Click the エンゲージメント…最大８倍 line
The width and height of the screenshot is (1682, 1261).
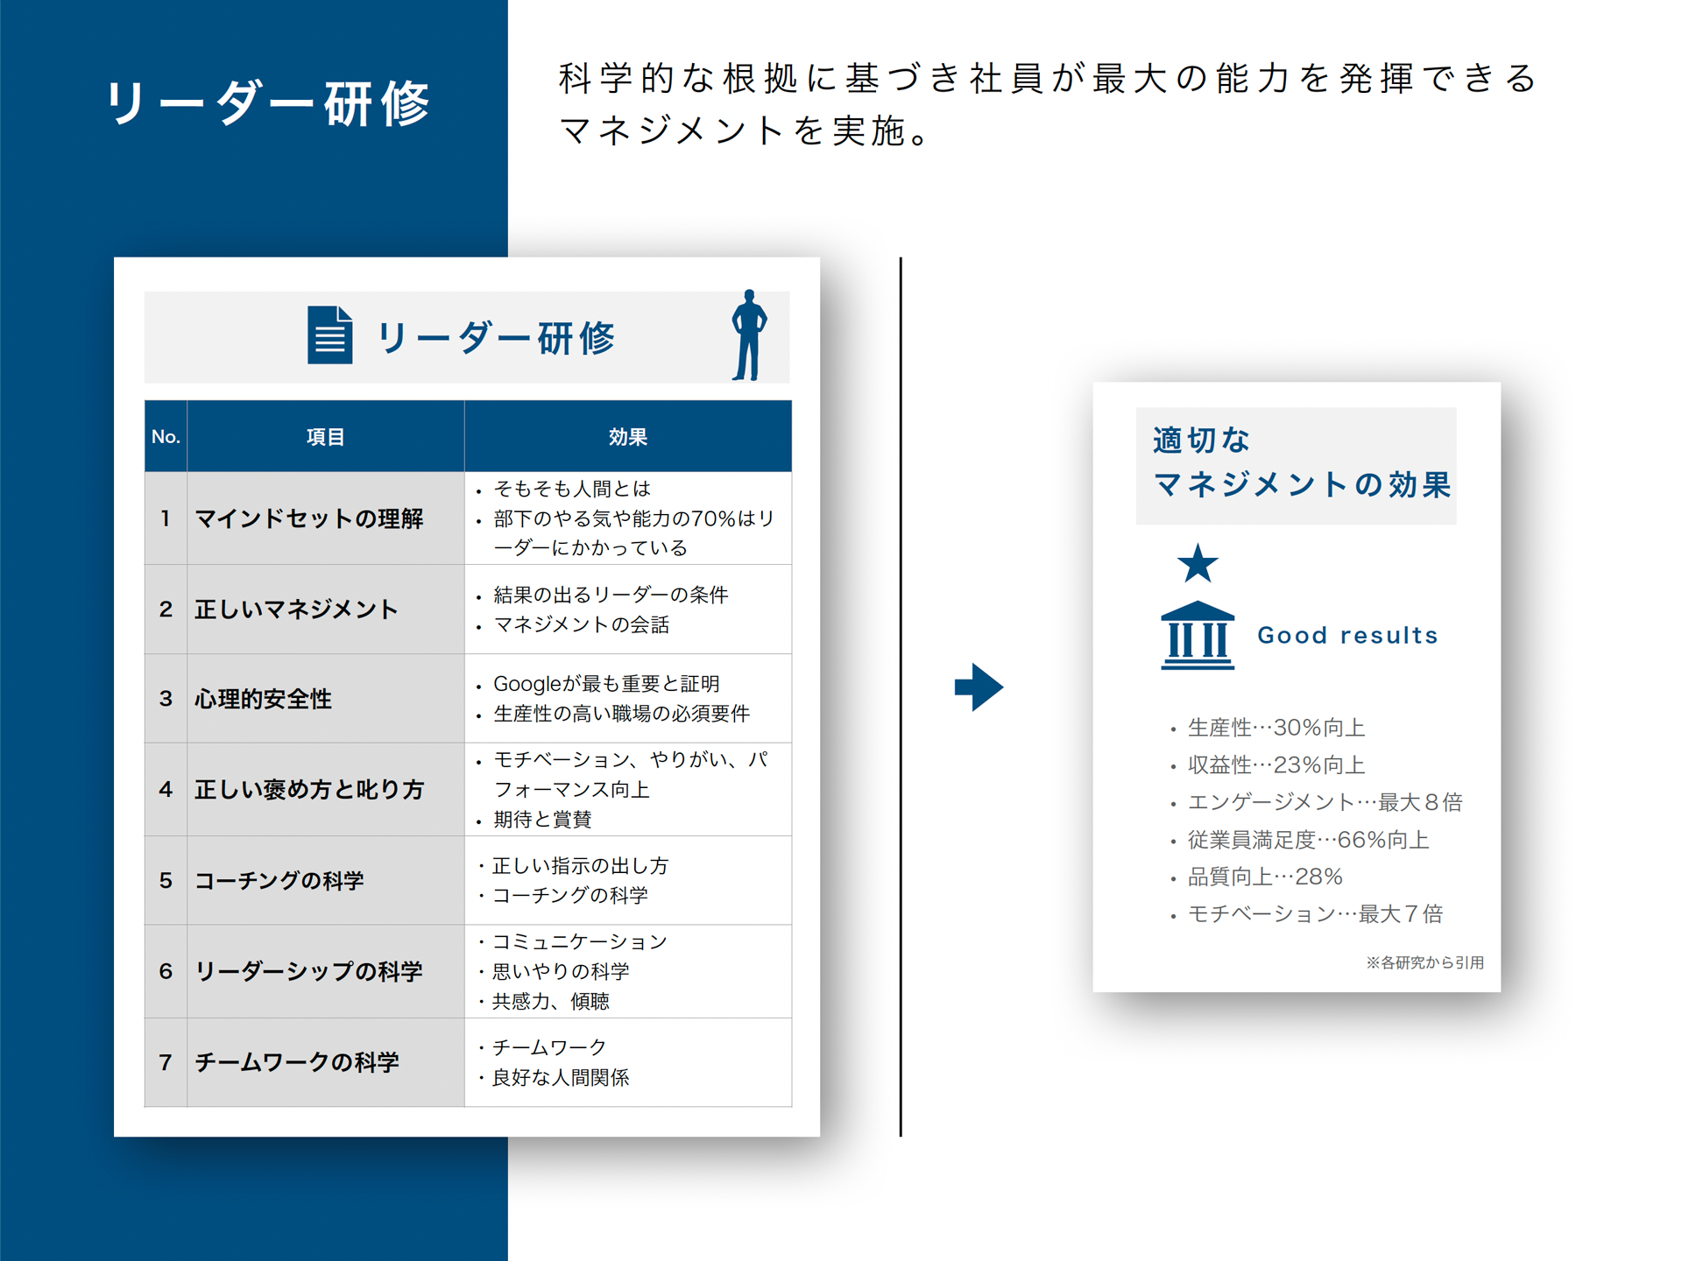[1325, 802]
